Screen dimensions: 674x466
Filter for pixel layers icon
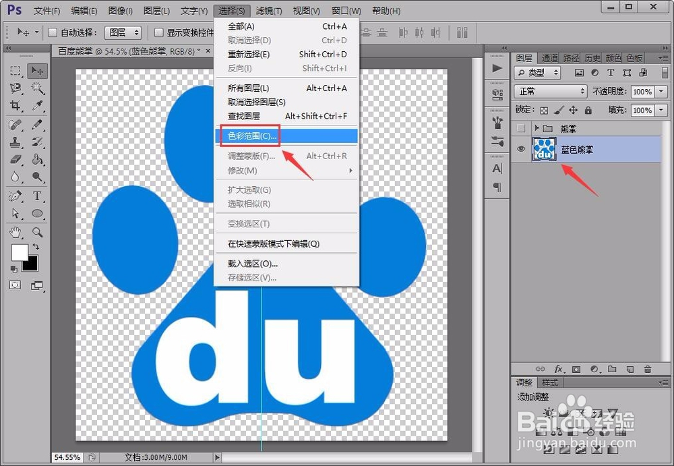click(x=580, y=73)
